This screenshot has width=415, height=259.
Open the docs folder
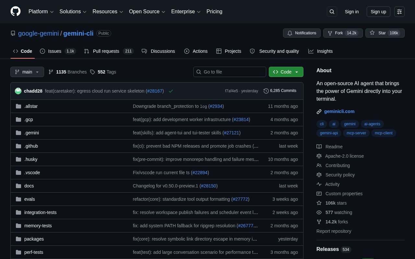click(x=29, y=186)
